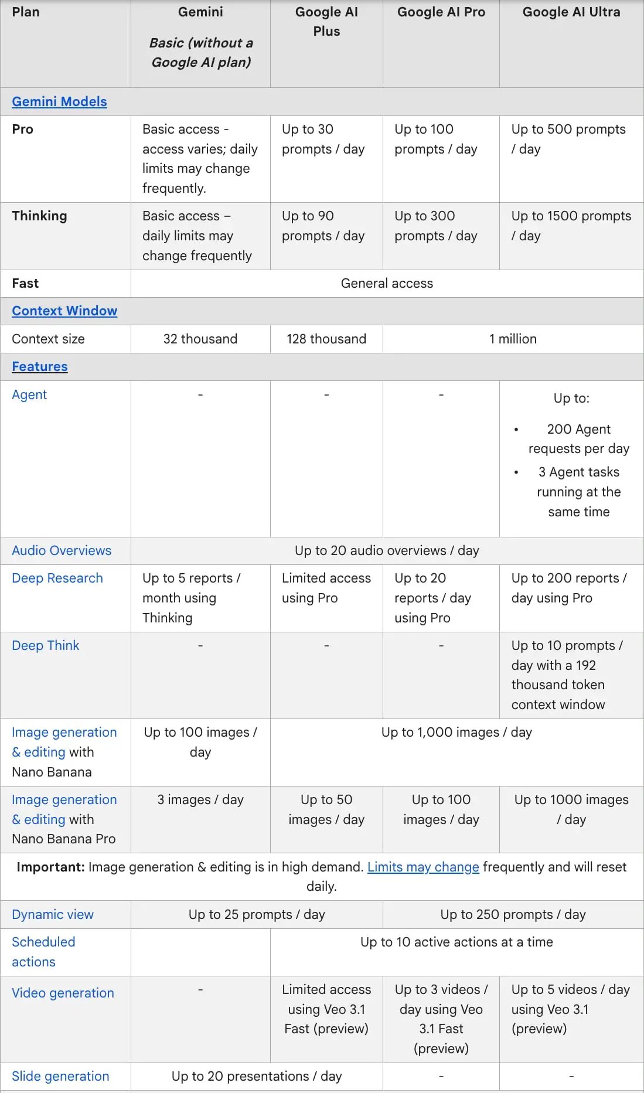Click the Deep Research link

coord(57,578)
